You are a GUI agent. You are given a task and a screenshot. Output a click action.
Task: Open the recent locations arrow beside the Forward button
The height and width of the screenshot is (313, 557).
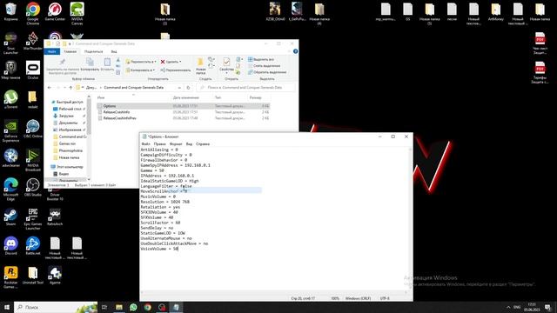(x=64, y=88)
